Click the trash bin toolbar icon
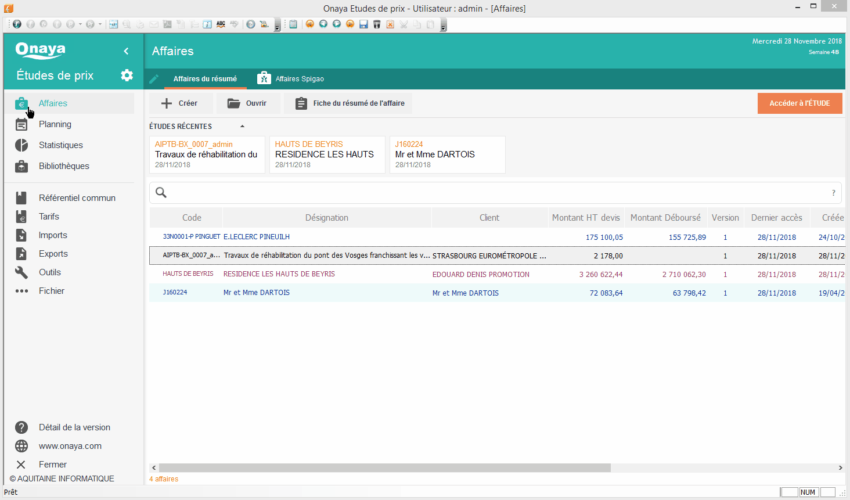 377,24
